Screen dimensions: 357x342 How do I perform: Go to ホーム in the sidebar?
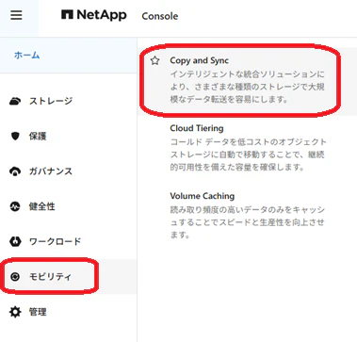(x=26, y=56)
